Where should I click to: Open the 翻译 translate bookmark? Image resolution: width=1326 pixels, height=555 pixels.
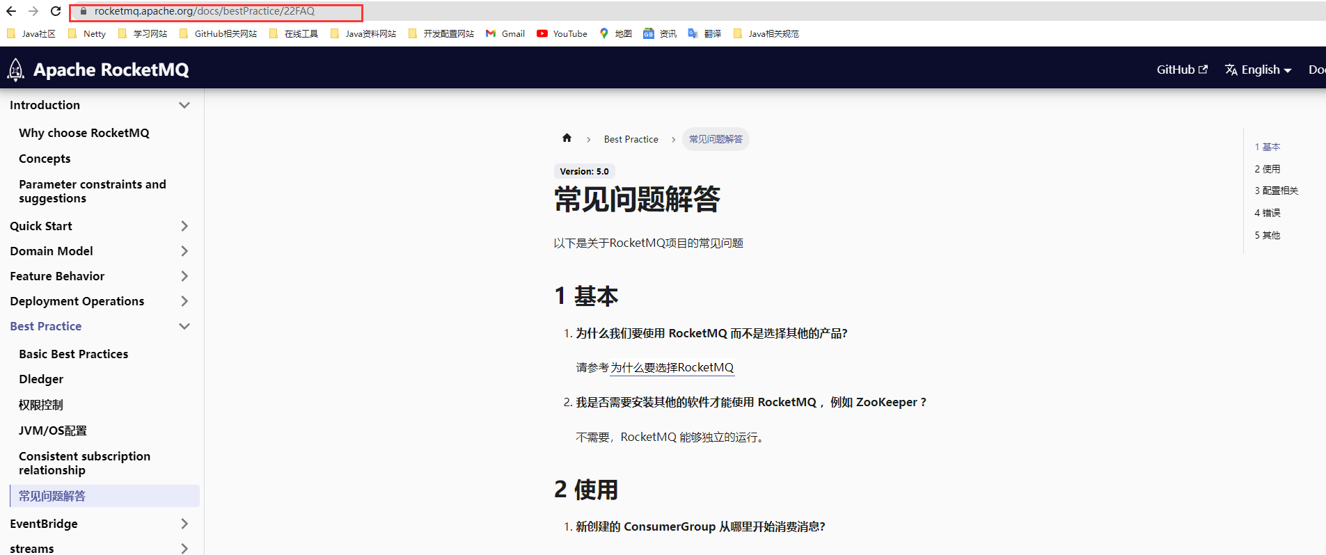point(704,33)
